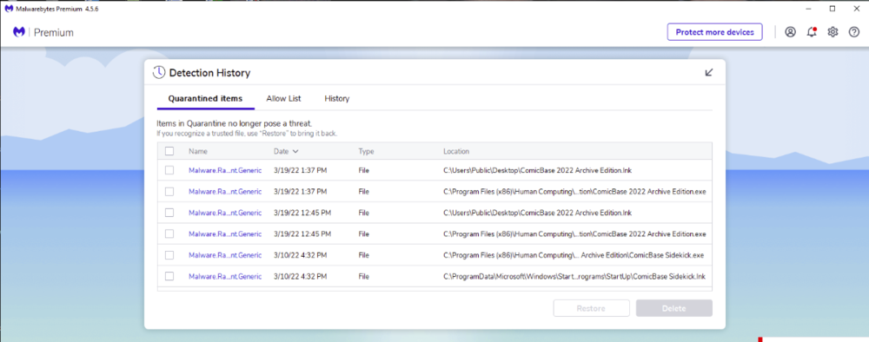
Task: Open Malware.Ra...nt.Generic link for 12:45 PM .exe row
Action: [225, 234]
